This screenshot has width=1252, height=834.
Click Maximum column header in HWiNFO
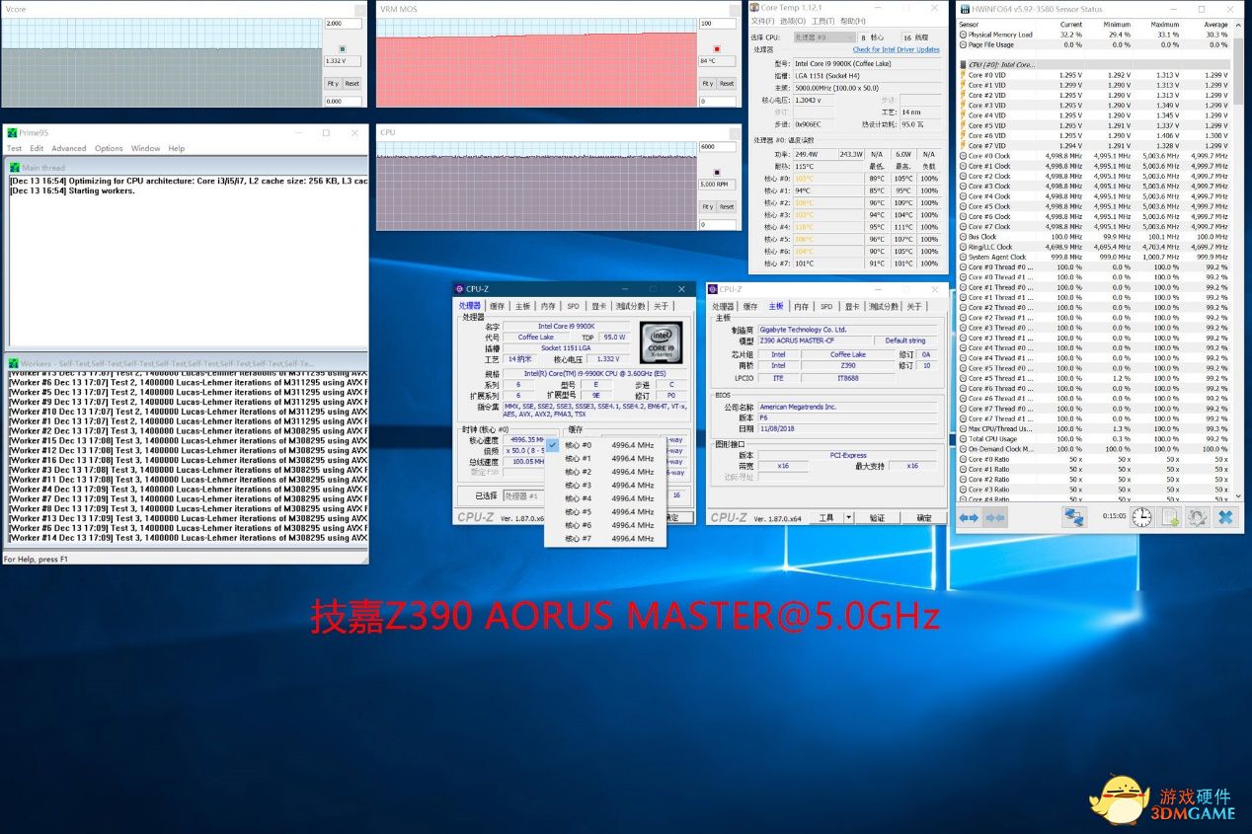coord(1164,24)
